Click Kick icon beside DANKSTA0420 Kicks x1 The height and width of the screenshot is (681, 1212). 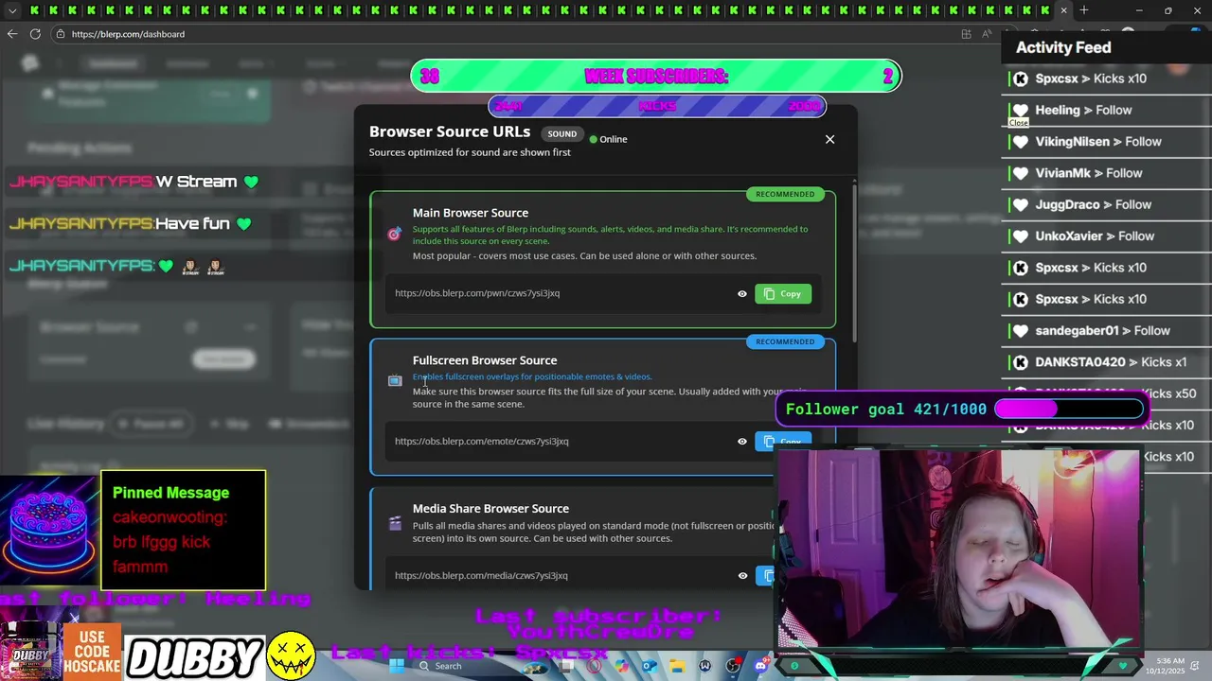(x=1020, y=362)
